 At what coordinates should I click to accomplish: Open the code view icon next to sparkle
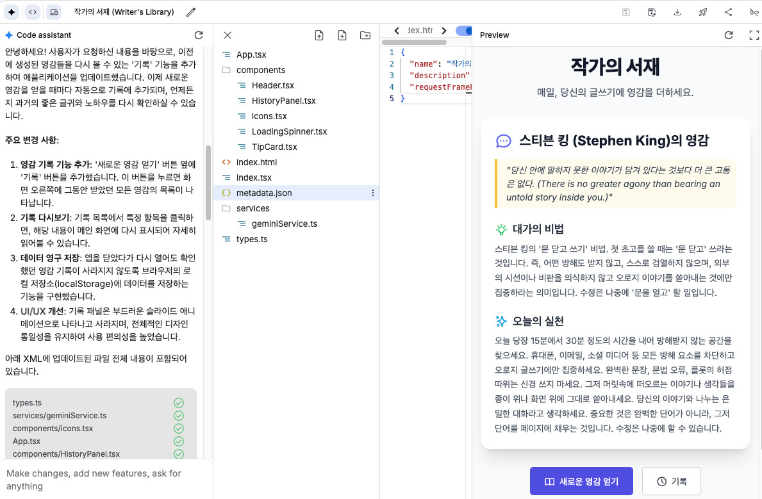pos(33,12)
